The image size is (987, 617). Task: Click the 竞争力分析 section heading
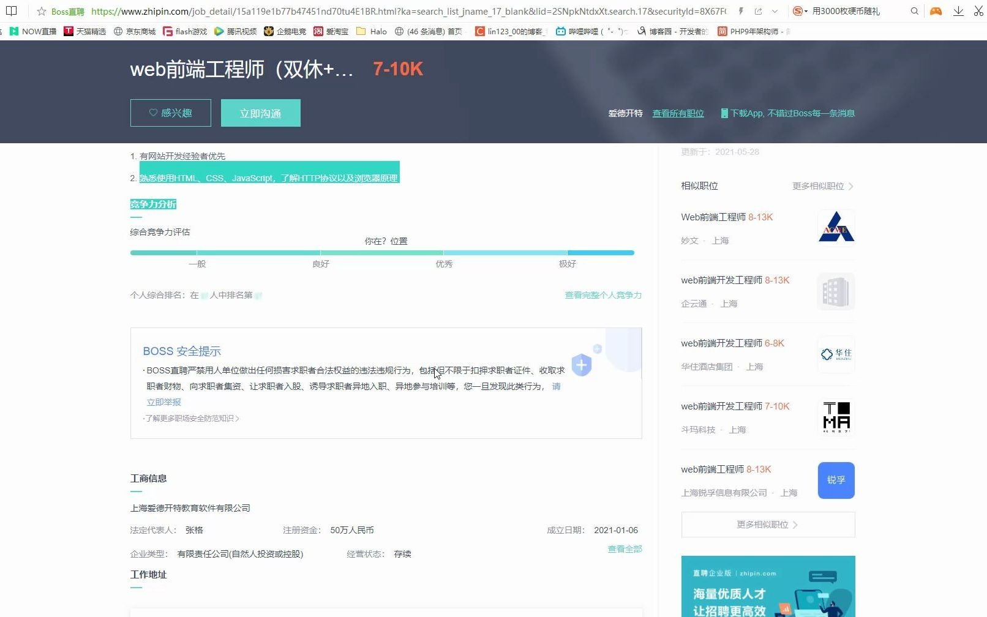click(x=153, y=204)
